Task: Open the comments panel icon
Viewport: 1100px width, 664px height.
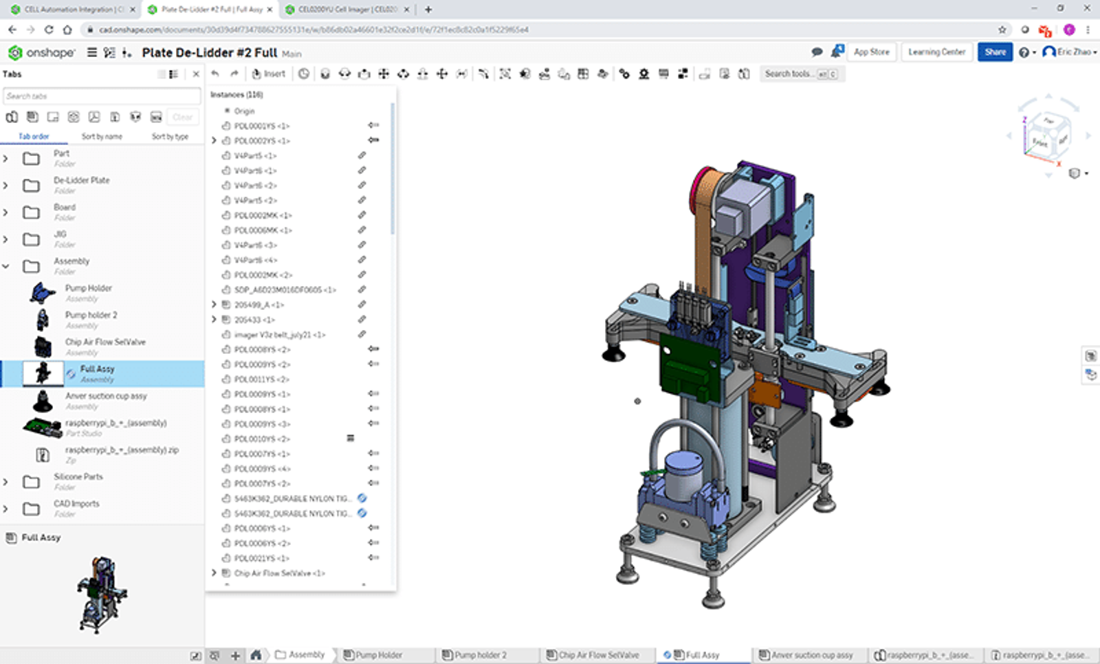Action: (817, 52)
